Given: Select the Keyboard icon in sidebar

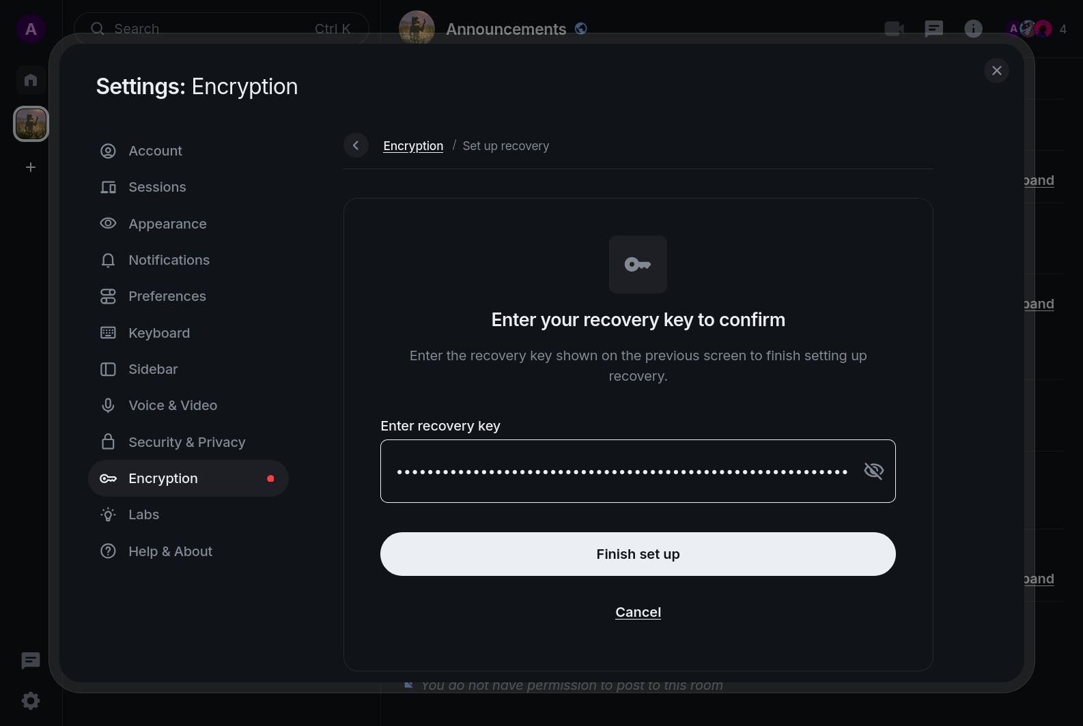Looking at the screenshot, I should 108,333.
